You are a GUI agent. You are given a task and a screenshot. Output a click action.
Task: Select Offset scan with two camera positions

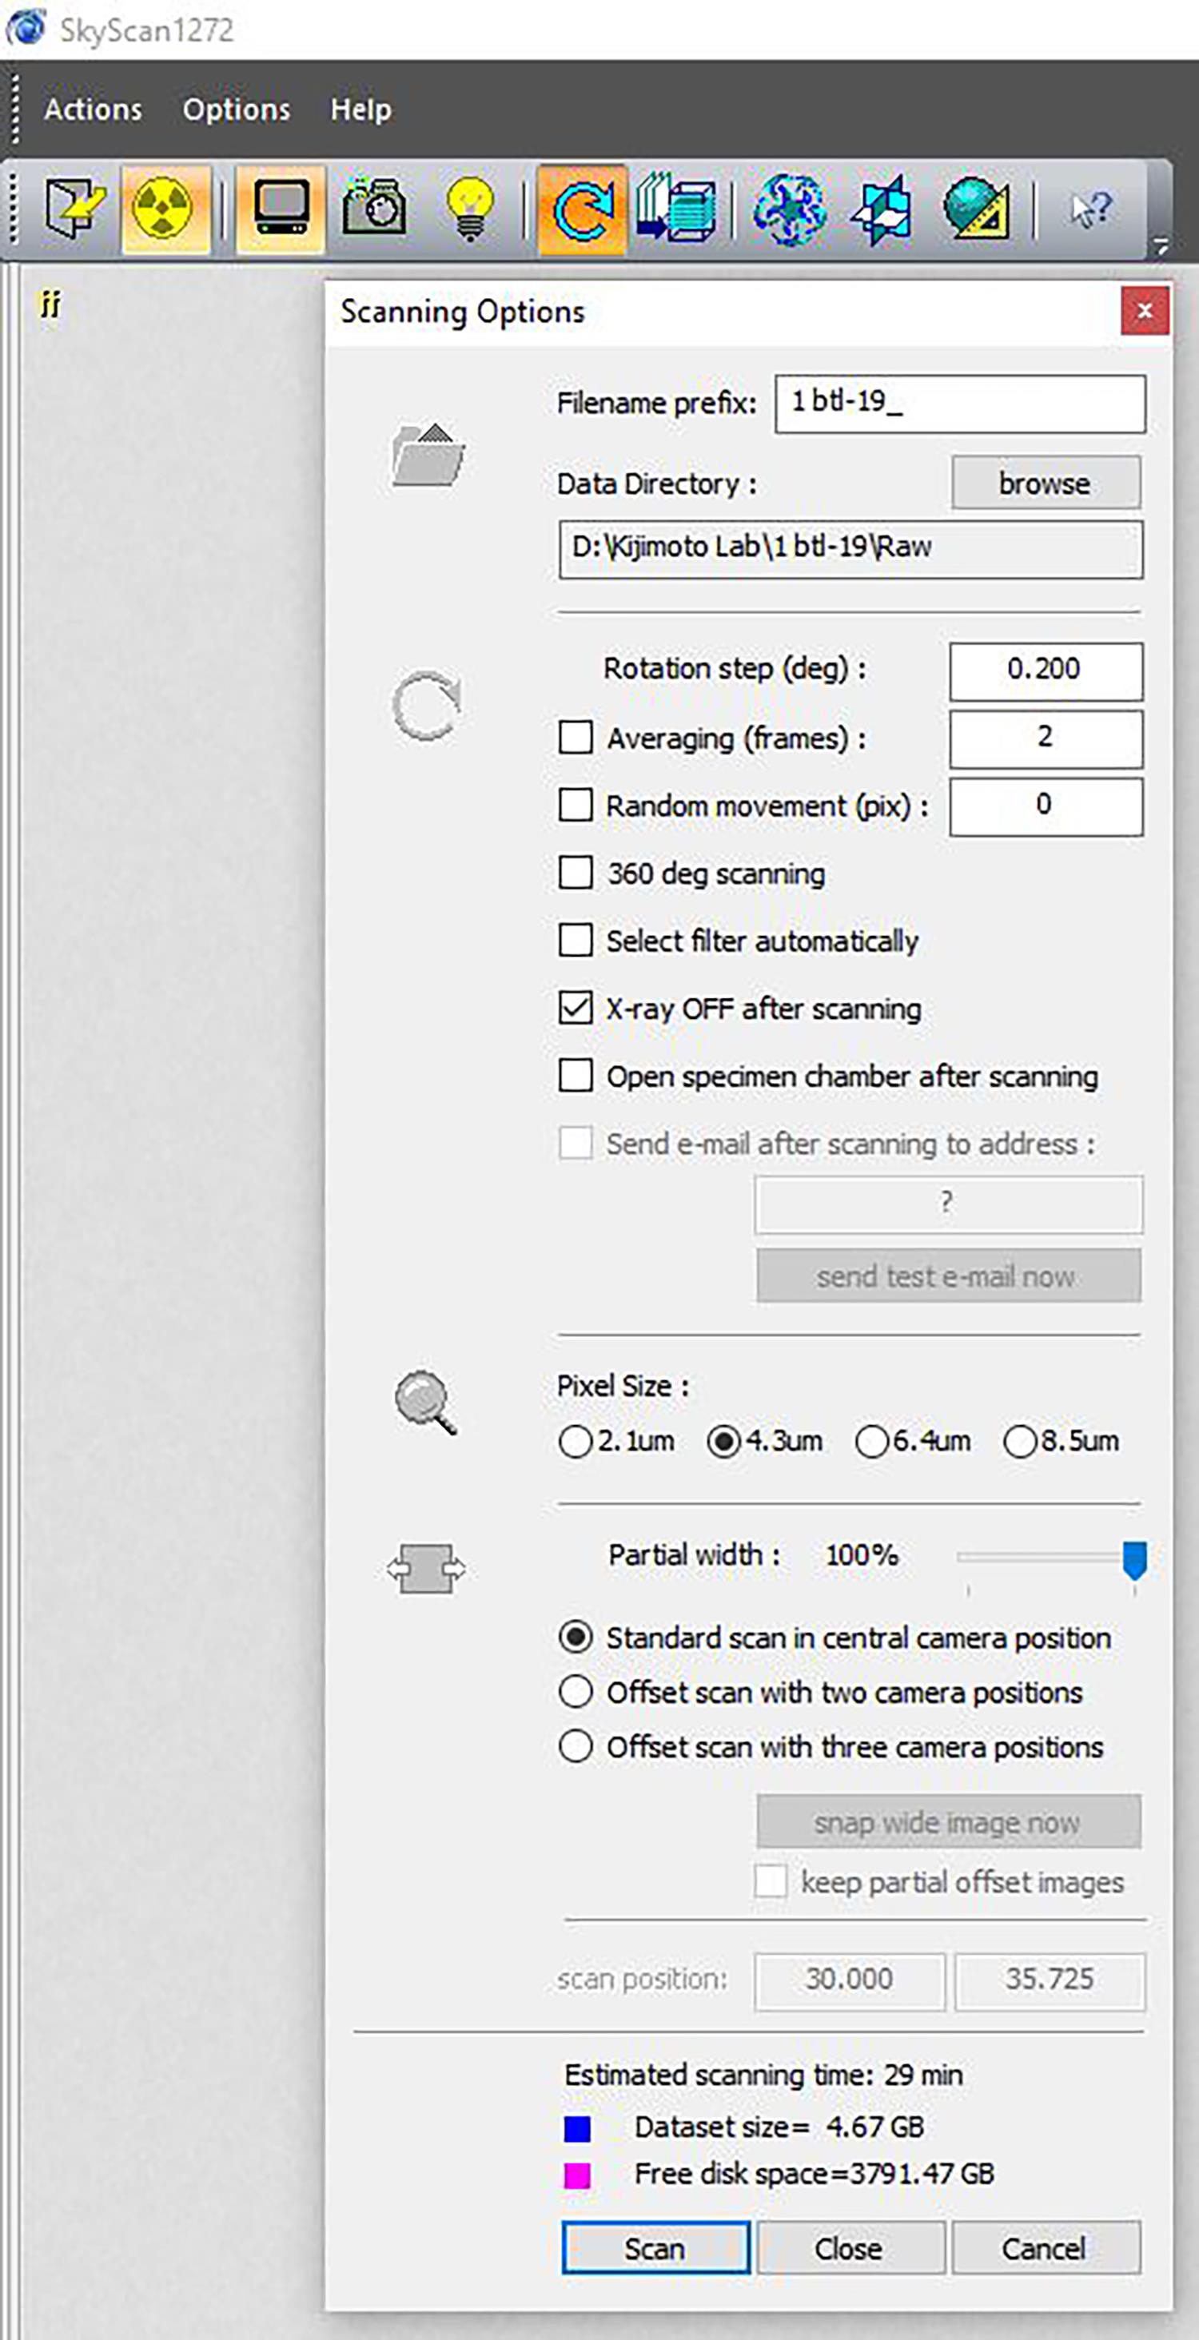(x=576, y=1691)
